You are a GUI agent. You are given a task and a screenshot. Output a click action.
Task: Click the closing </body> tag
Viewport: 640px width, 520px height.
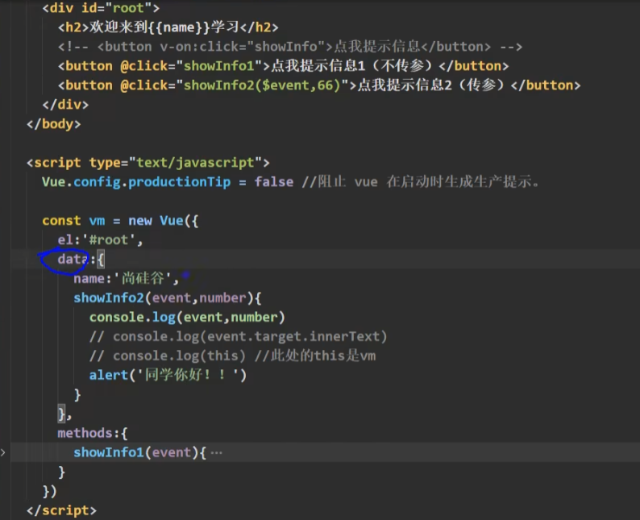tap(53, 124)
